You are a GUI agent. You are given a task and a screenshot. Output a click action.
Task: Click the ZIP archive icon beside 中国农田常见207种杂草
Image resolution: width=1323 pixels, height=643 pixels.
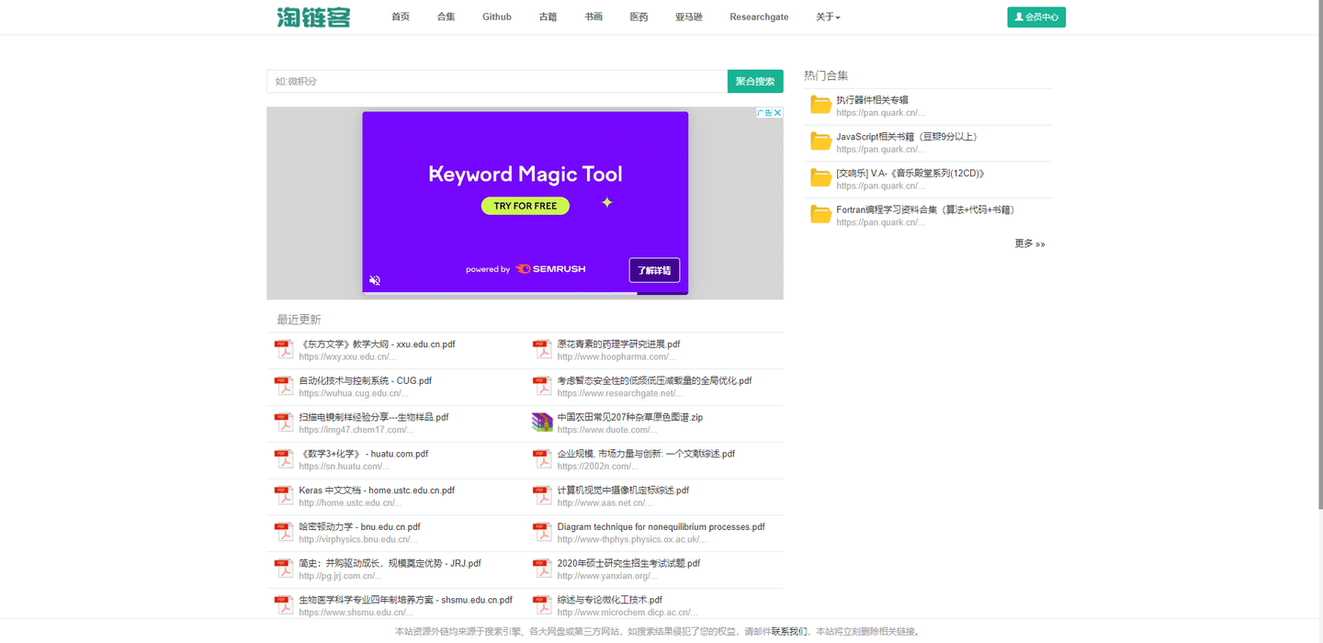pos(542,423)
